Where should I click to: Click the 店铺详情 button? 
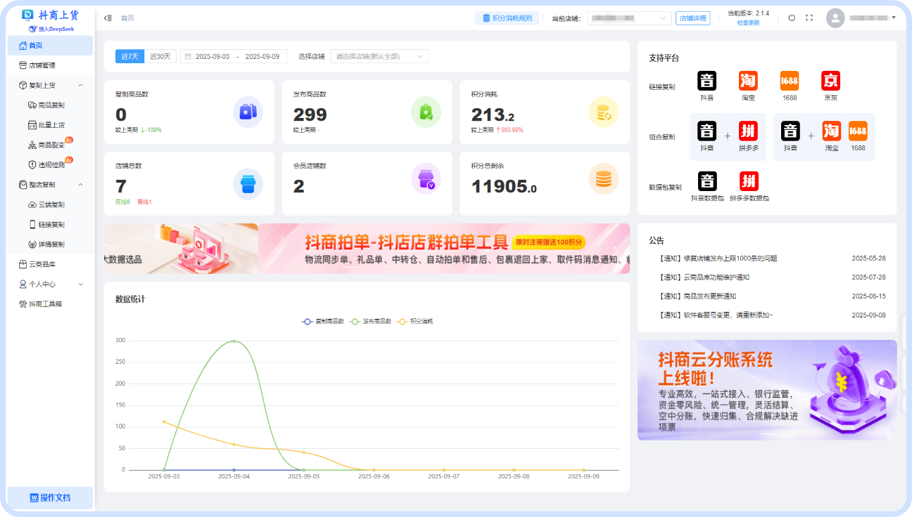[x=692, y=18]
